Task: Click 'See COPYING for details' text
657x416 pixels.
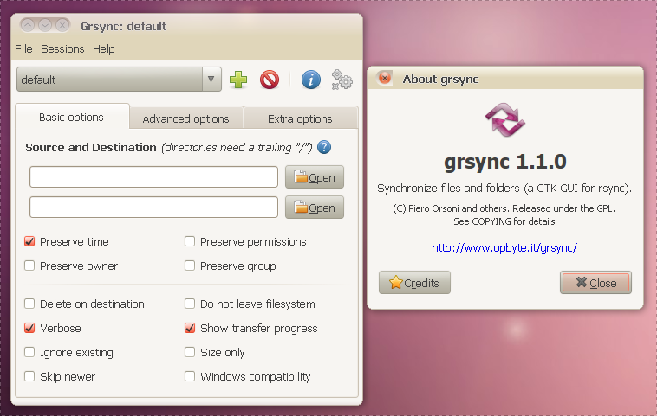Action: click(x=504, y=221)
